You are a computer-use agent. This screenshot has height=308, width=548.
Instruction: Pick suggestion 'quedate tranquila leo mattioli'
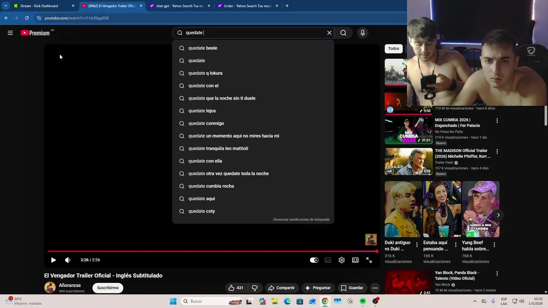click(253, 148)
